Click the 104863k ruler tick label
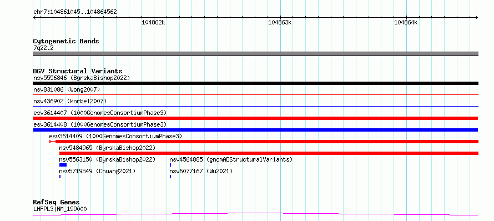The height and width of the screenshot is (221, 494). click(280, 22)
